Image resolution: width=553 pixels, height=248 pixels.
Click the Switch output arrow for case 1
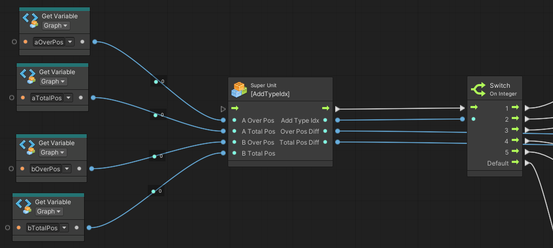(515, 107)
